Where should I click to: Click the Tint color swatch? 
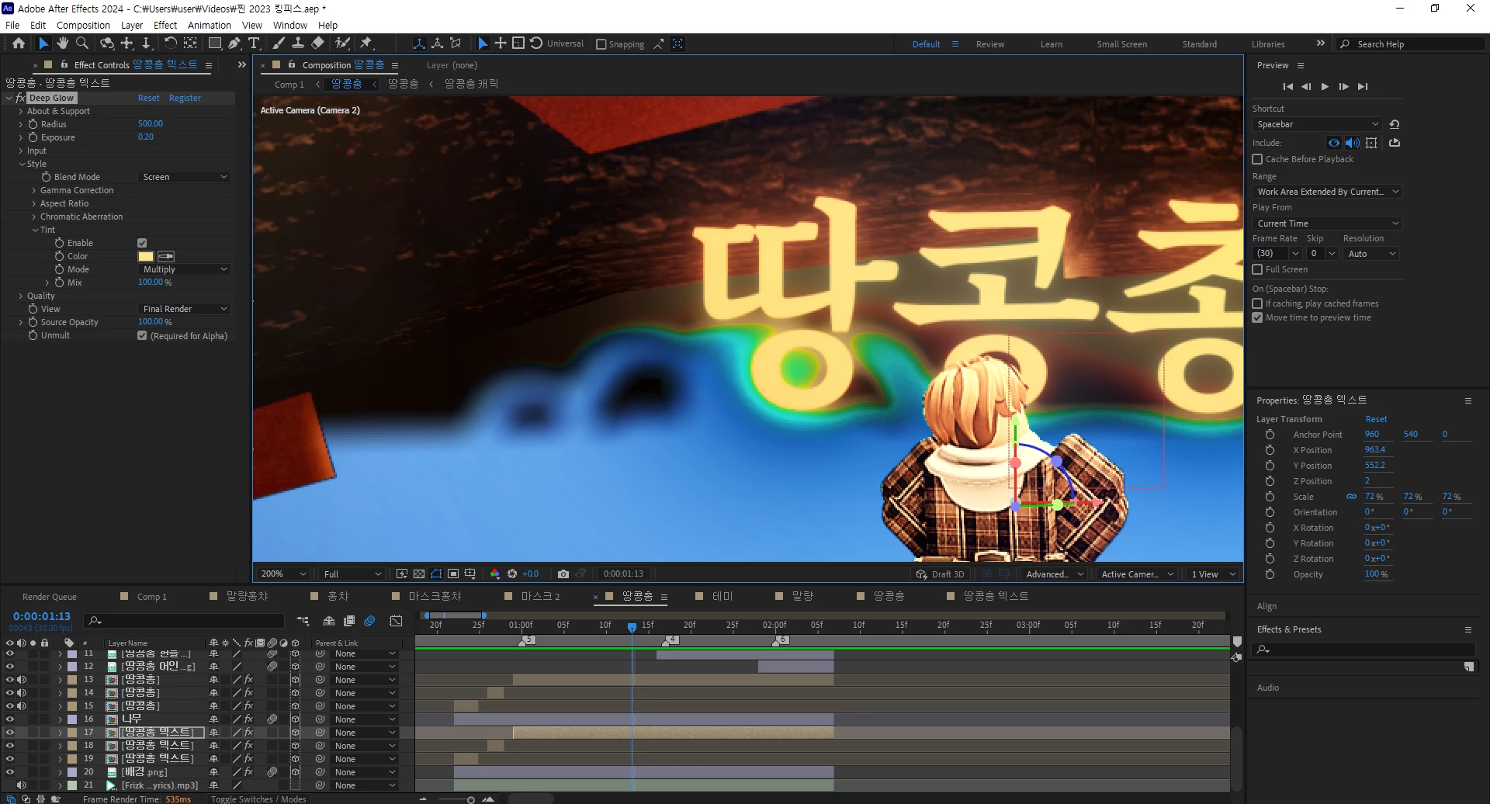(146, 256)
